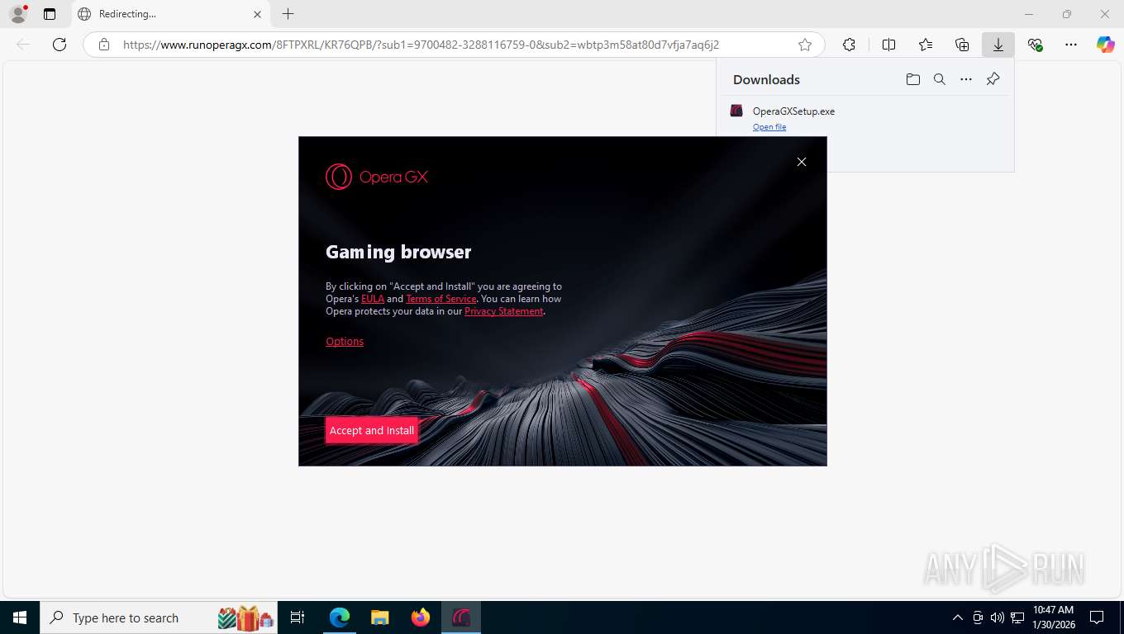Open the Collections icon

point(961,45)
